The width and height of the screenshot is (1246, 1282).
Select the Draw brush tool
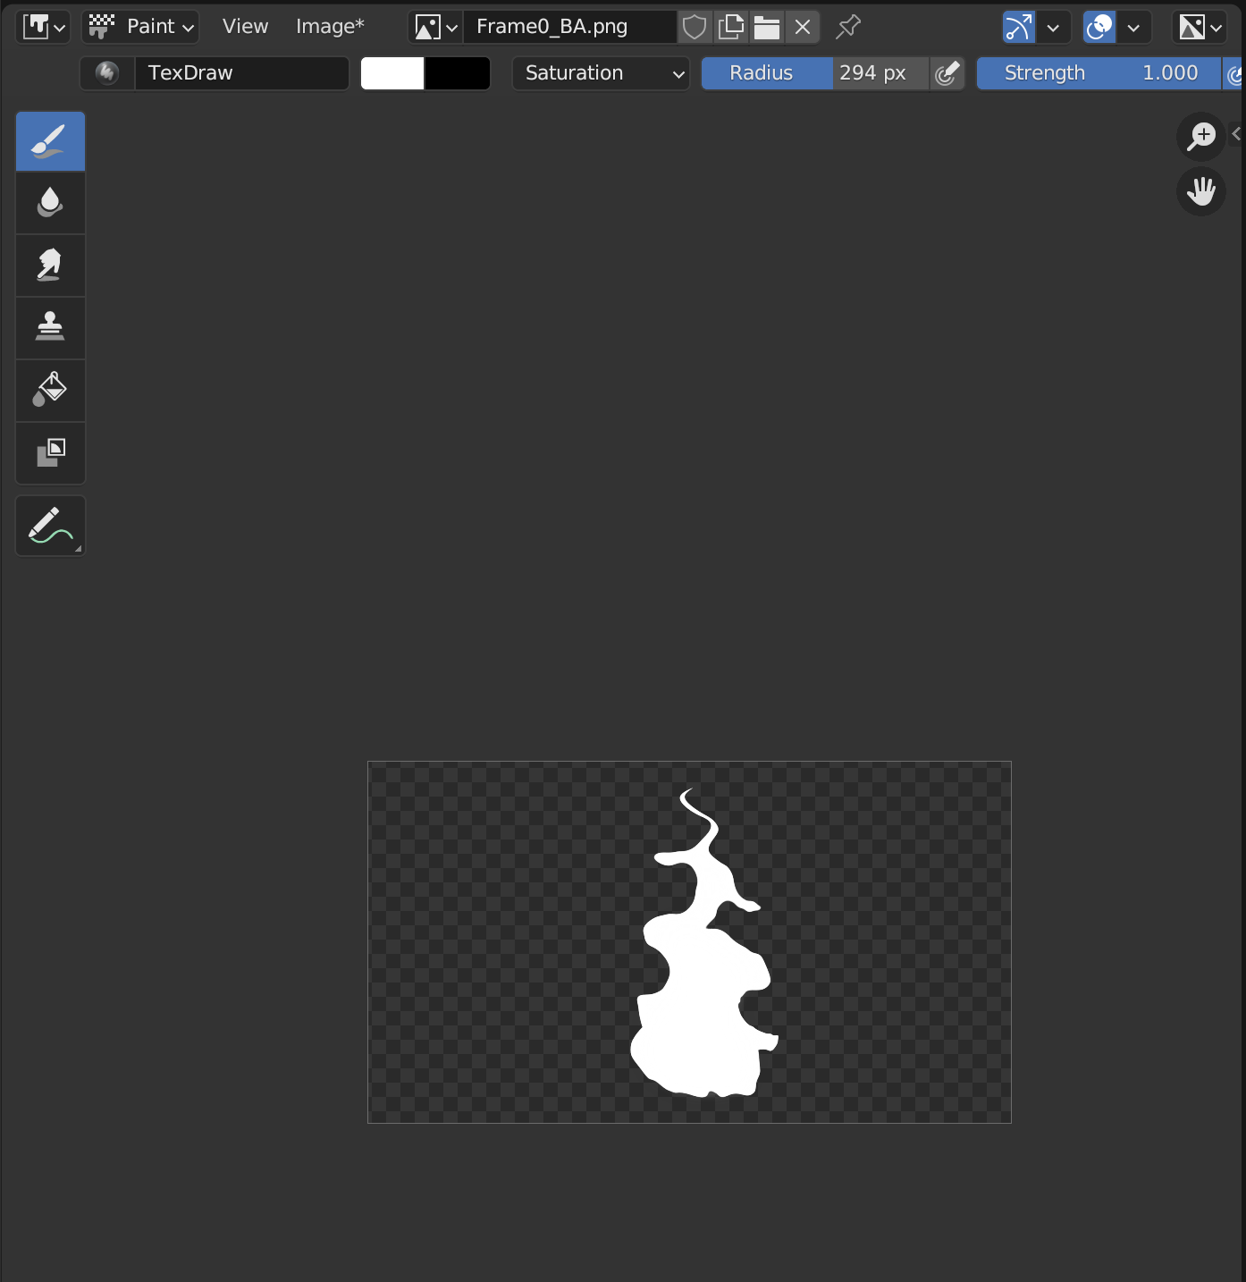pyautogui.click(x=50, y=141)
